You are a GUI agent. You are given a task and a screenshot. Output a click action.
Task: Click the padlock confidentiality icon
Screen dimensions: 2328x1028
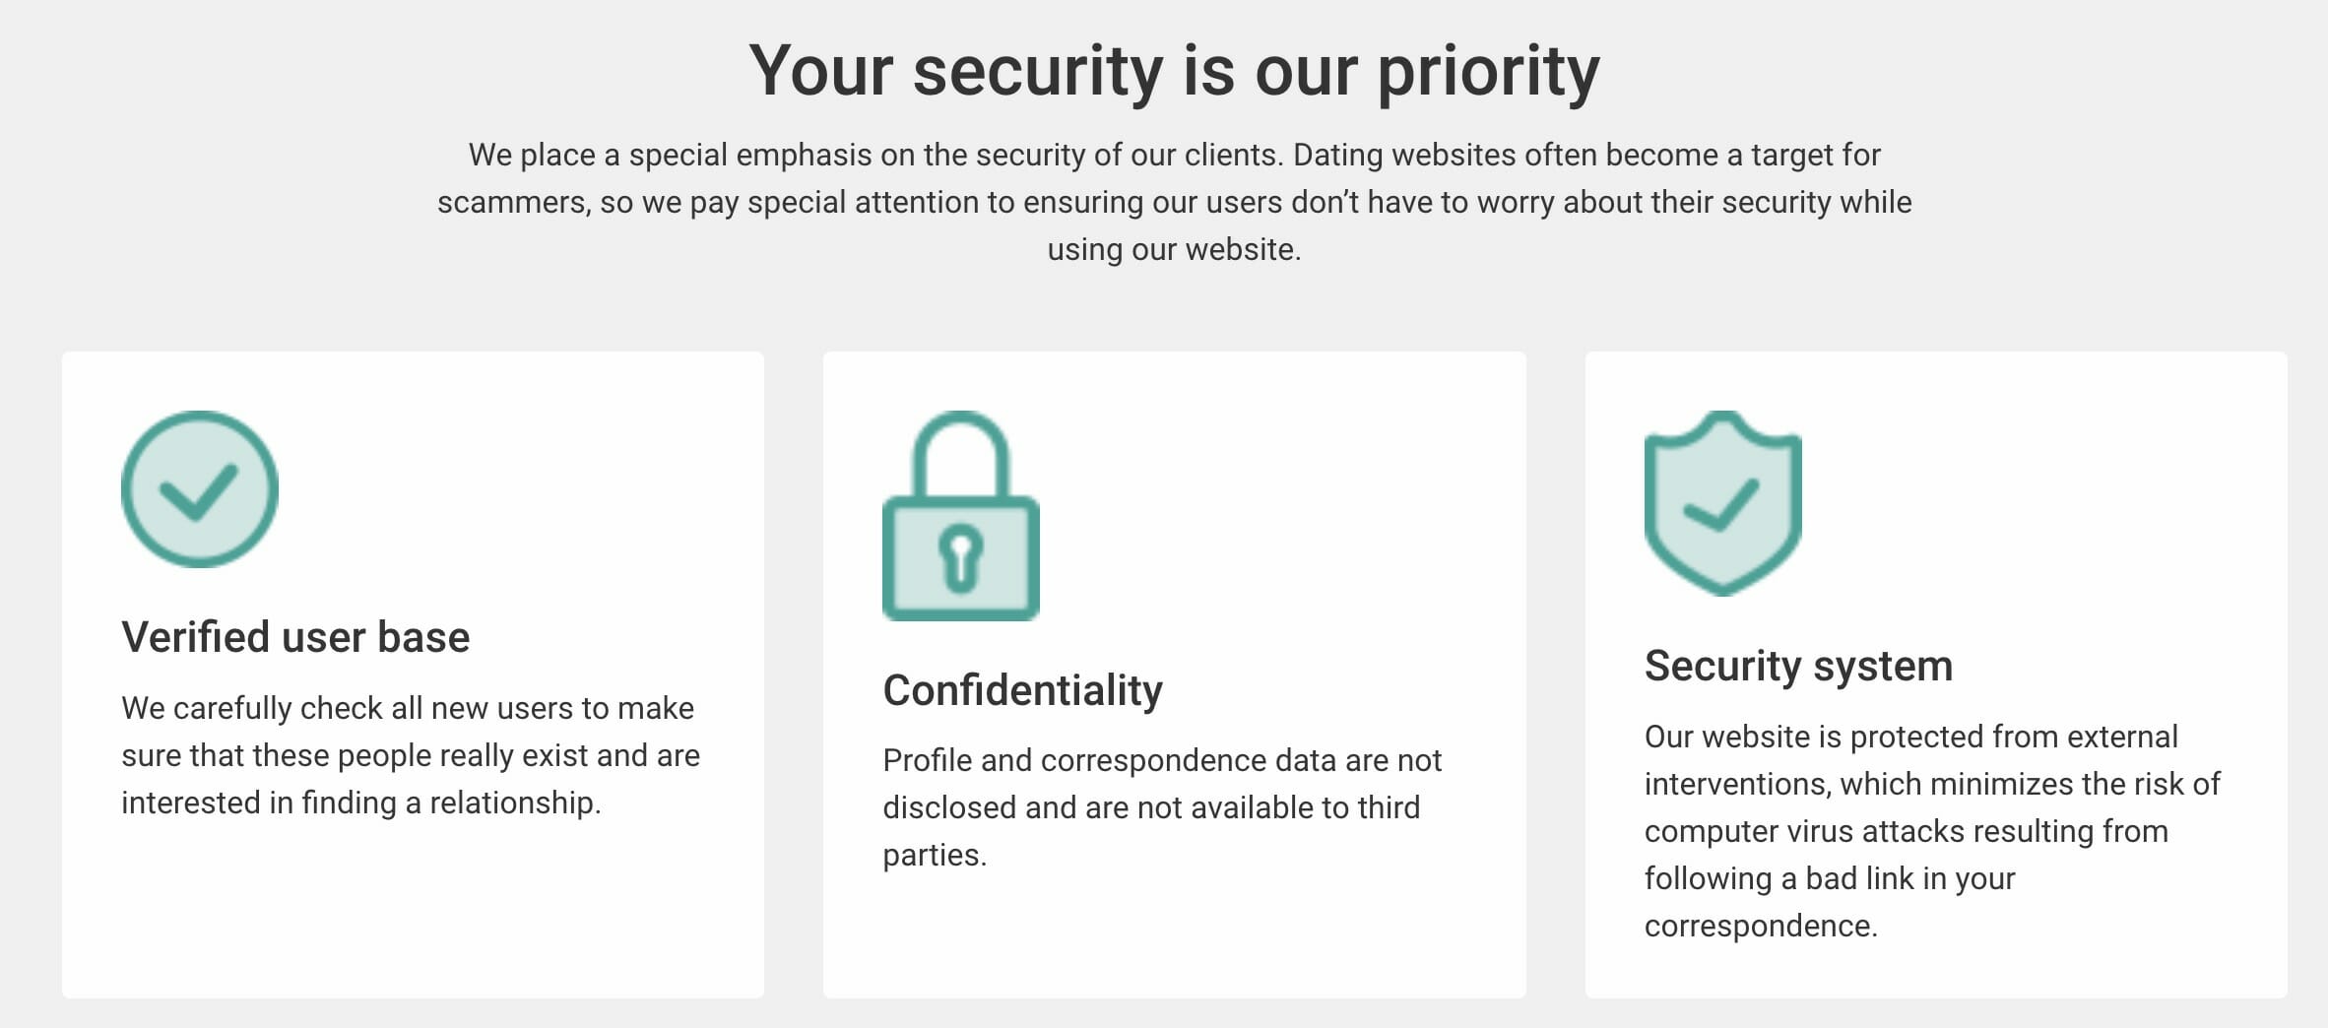point(961,516)
